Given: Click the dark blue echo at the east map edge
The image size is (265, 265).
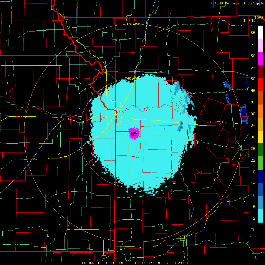Looking at the screenshot, I should point(244,114).
